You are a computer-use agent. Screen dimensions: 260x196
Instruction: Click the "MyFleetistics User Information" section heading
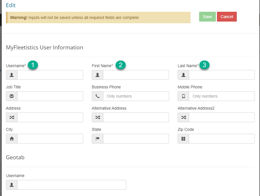(x=44, y=48)
